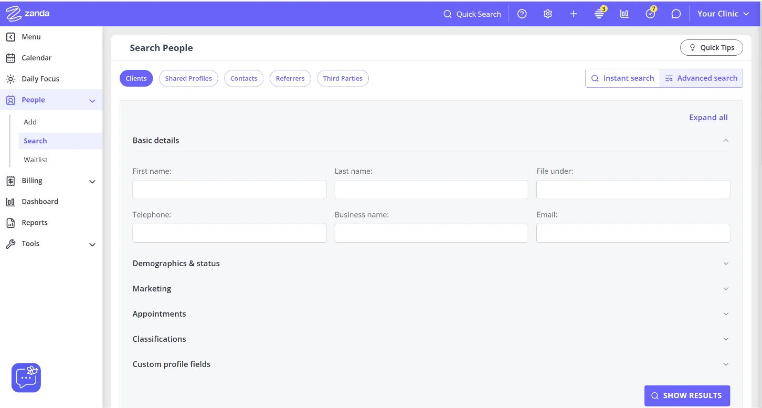
Task: Collapse the Basic details section
Action: click(726, 140)
